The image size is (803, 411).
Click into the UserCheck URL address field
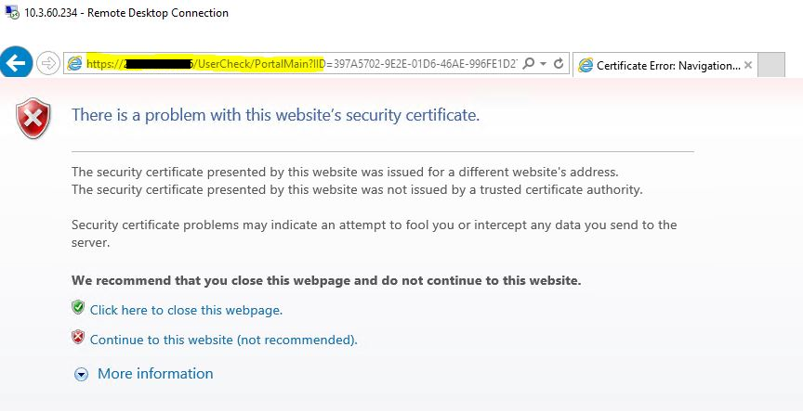[x=297, y=64]
